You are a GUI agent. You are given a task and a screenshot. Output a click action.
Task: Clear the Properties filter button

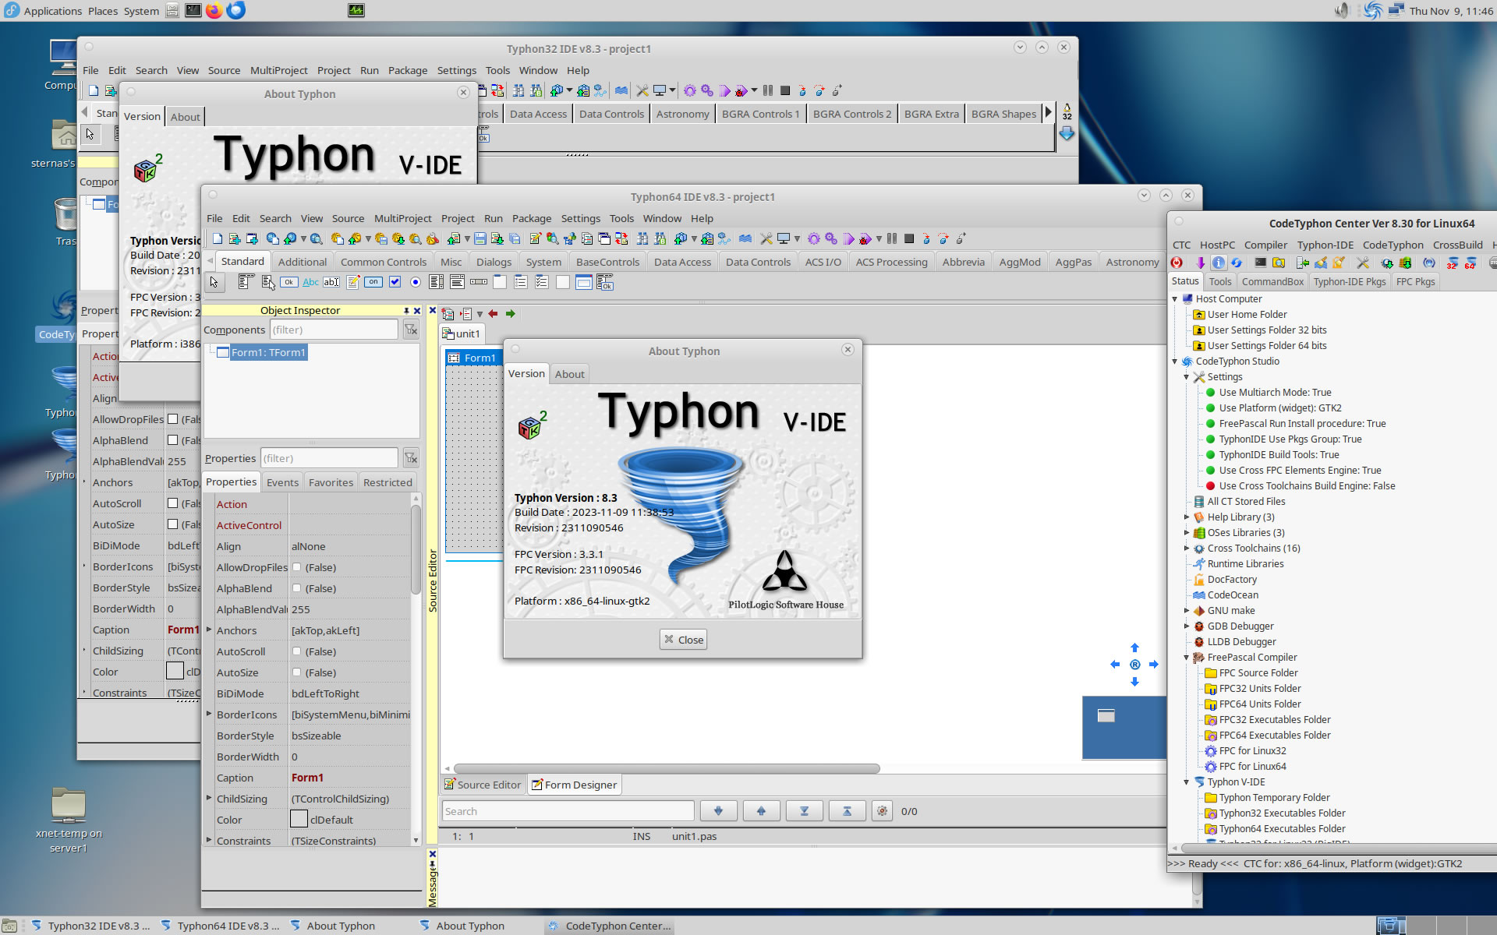coord(411,458)
